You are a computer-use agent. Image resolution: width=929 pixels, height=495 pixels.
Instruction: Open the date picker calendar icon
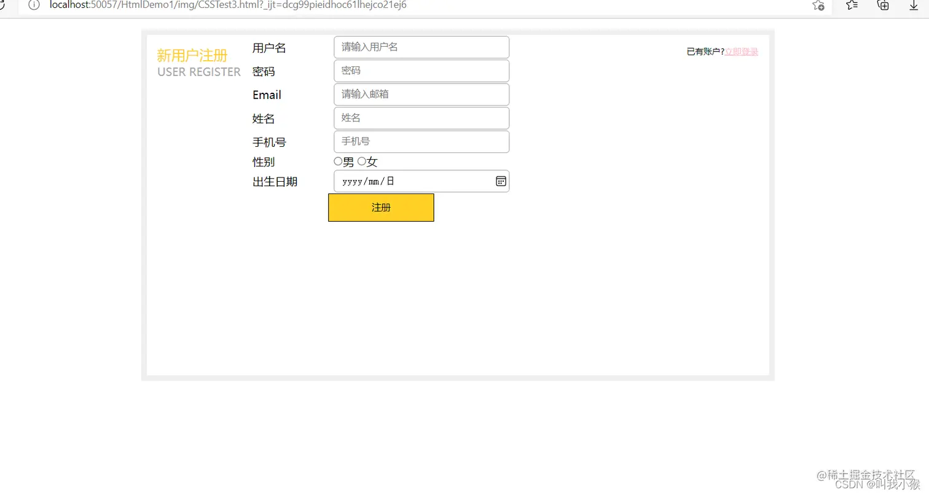(x=501, y=181)
